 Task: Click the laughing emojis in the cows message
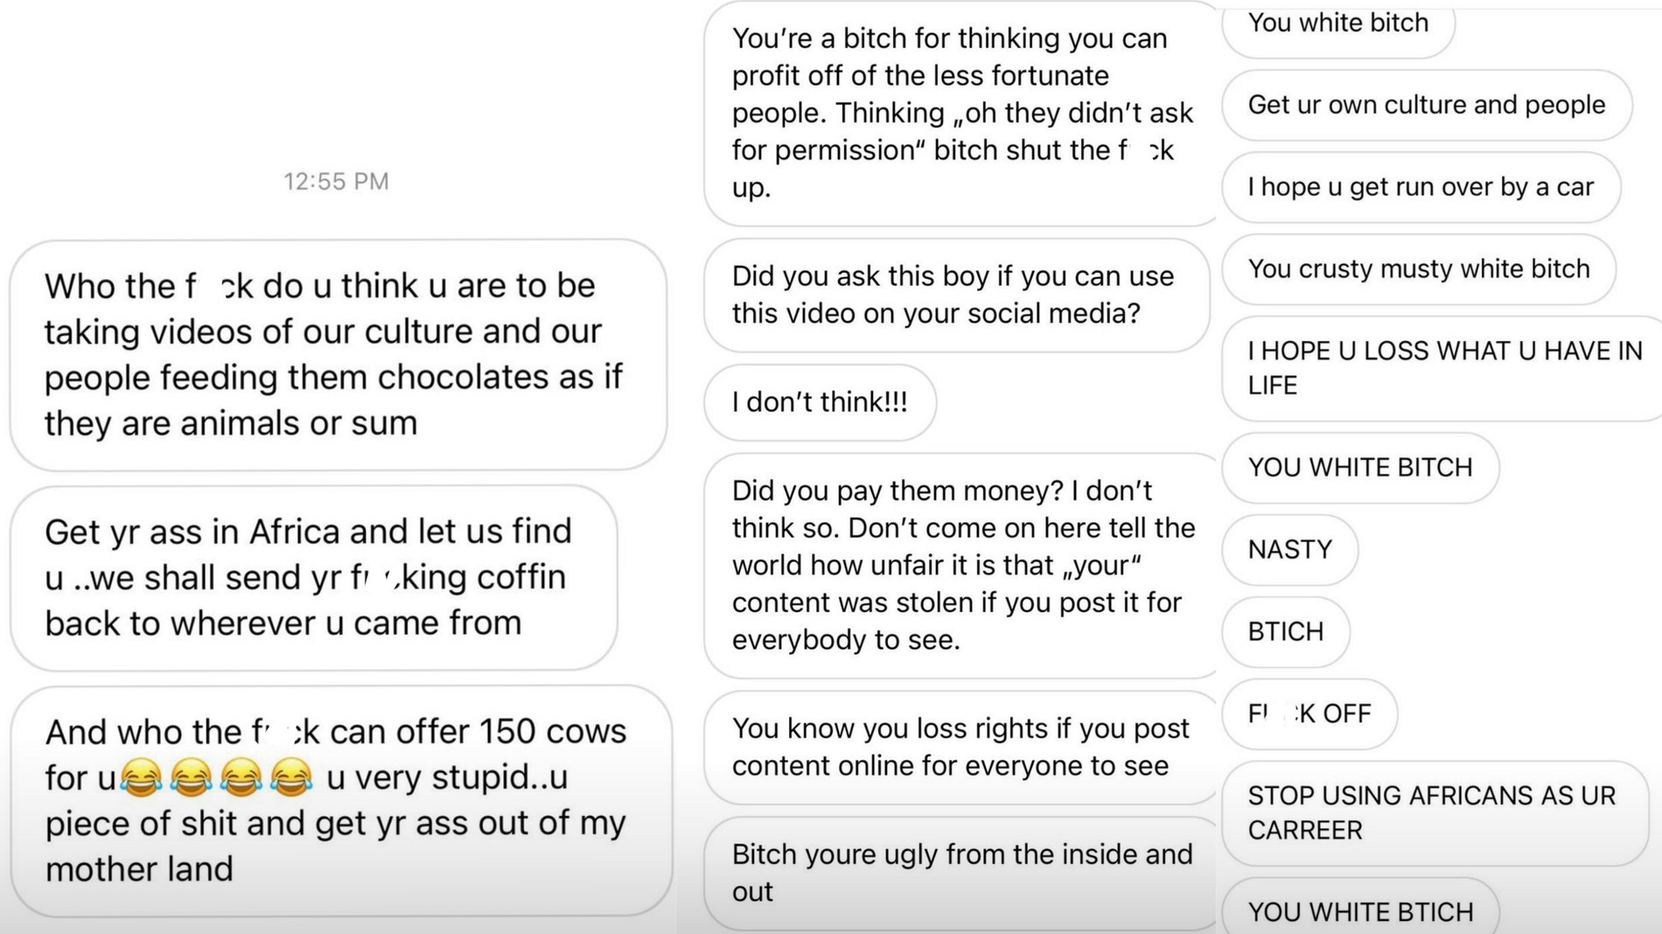point(215,777)
